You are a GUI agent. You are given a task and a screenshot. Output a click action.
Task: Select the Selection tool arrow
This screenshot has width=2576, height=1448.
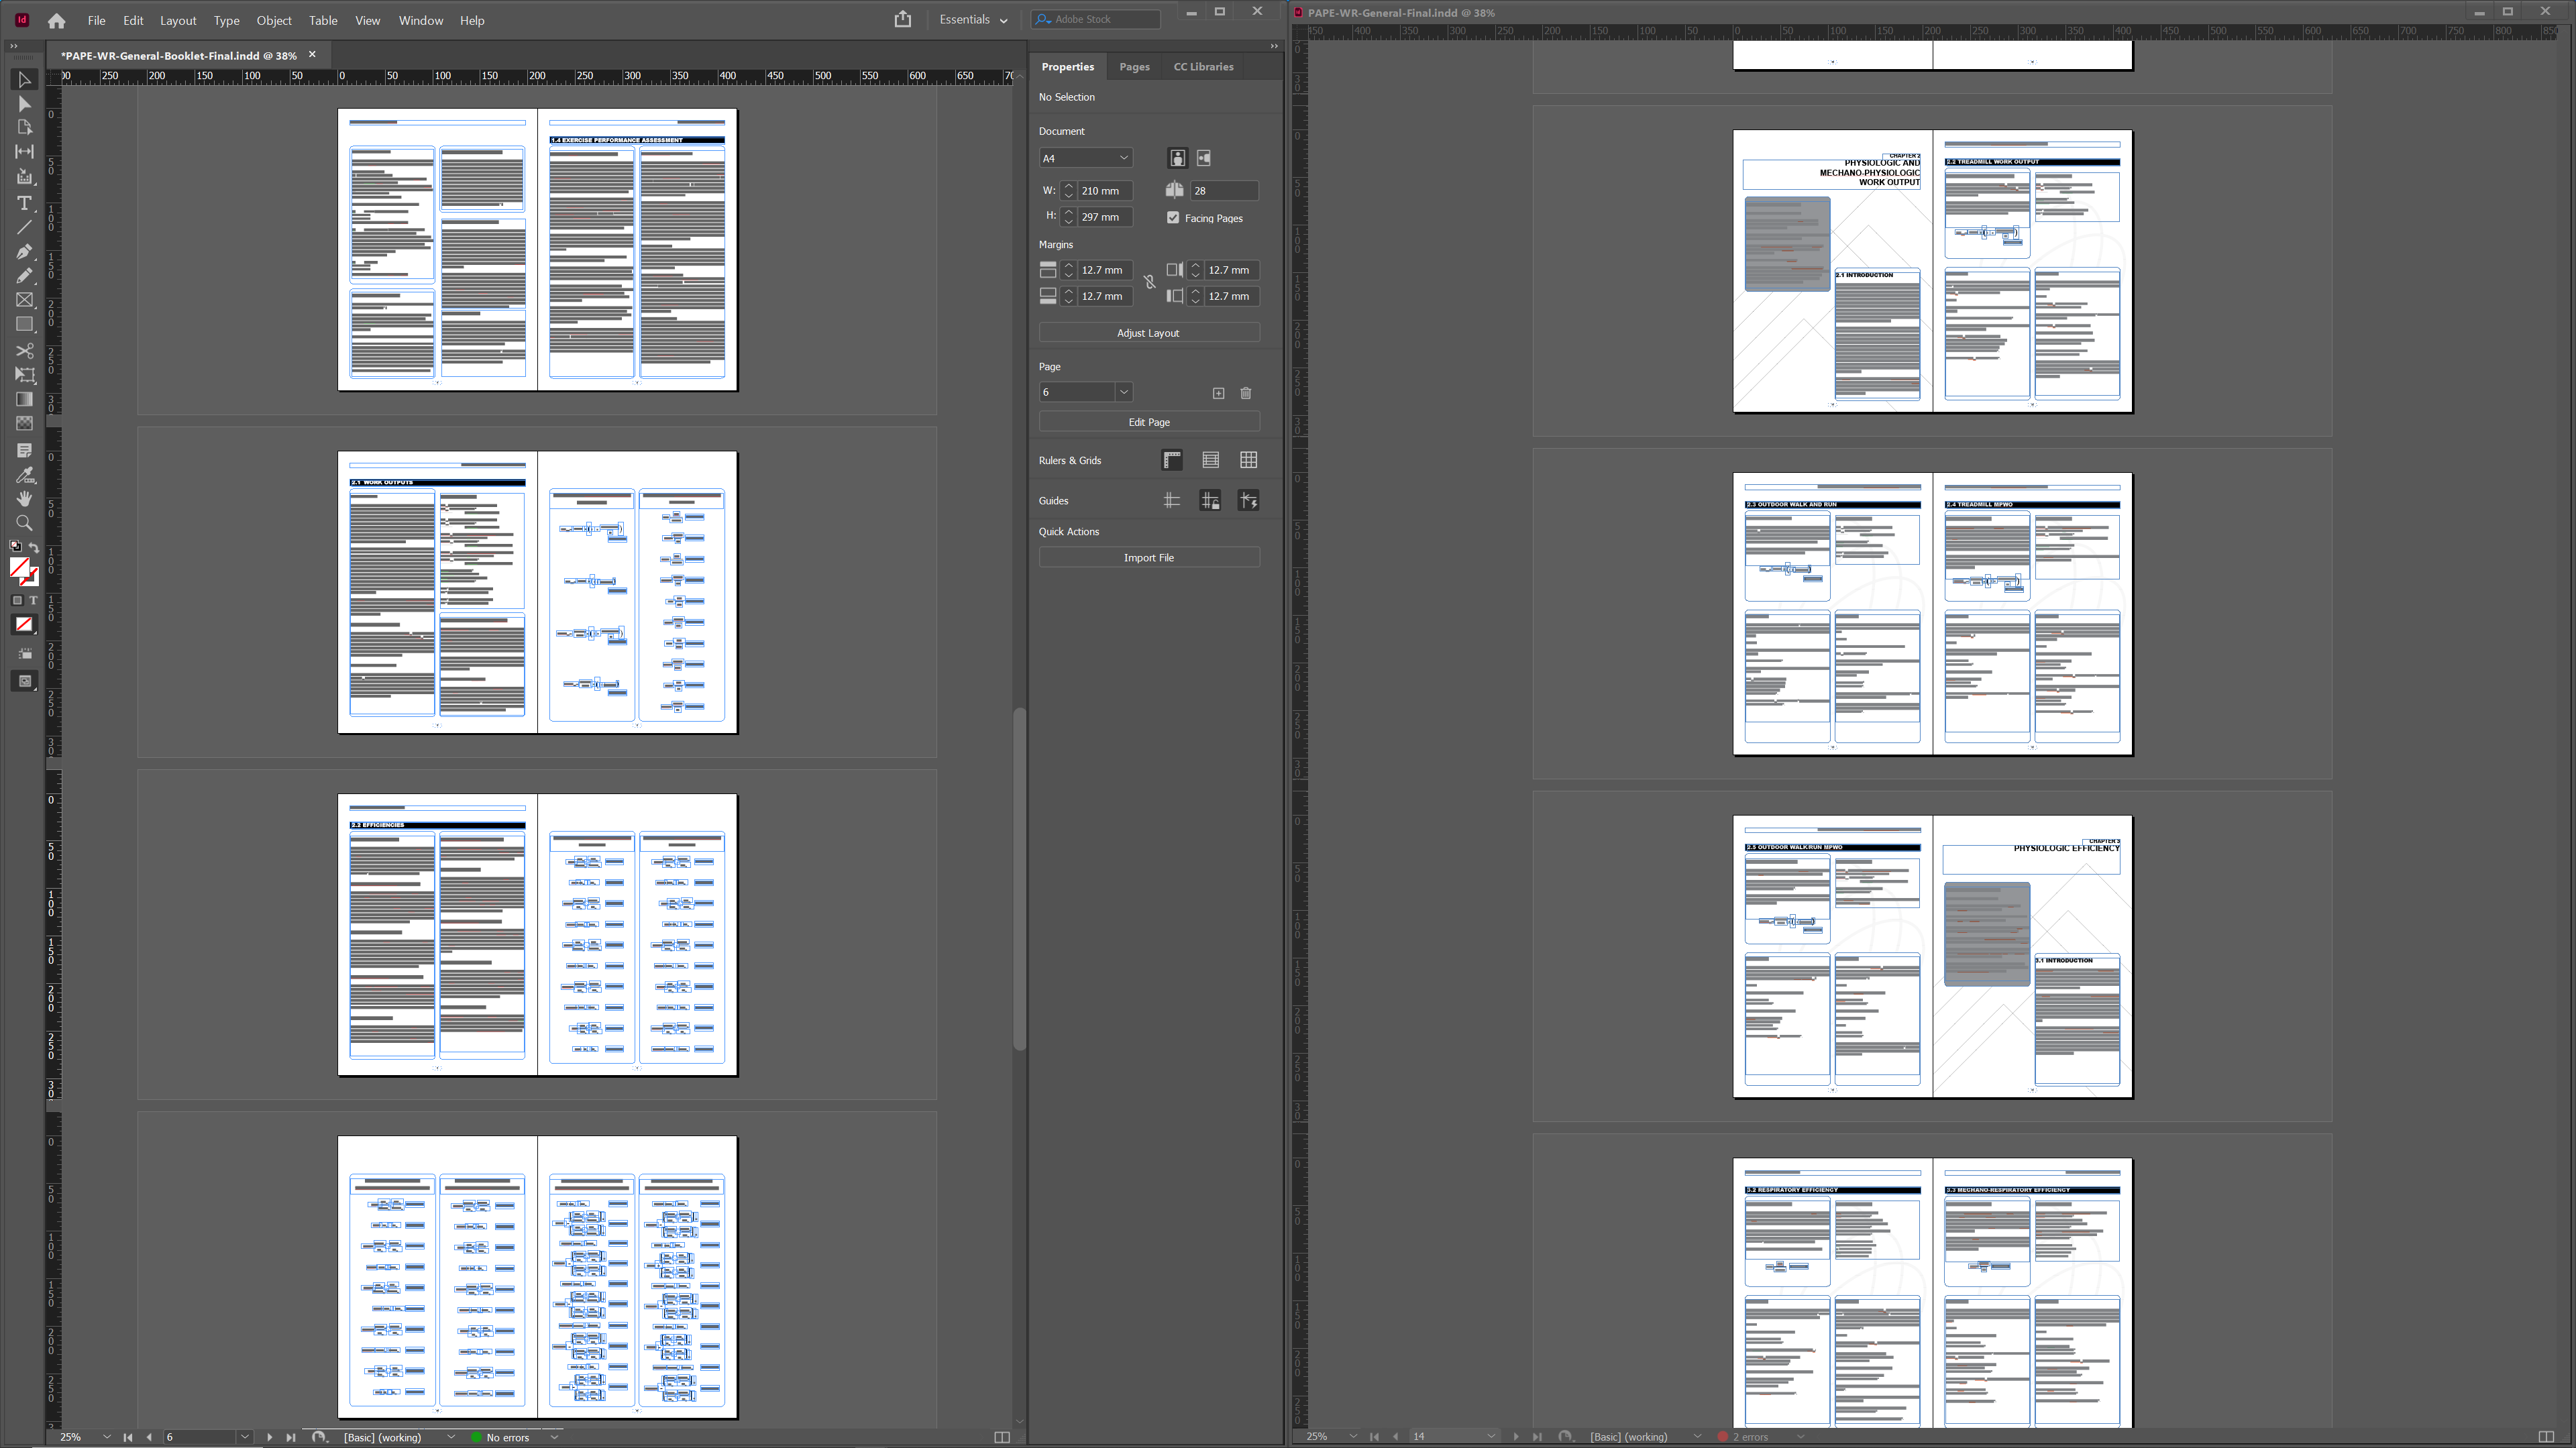(24, 80)
